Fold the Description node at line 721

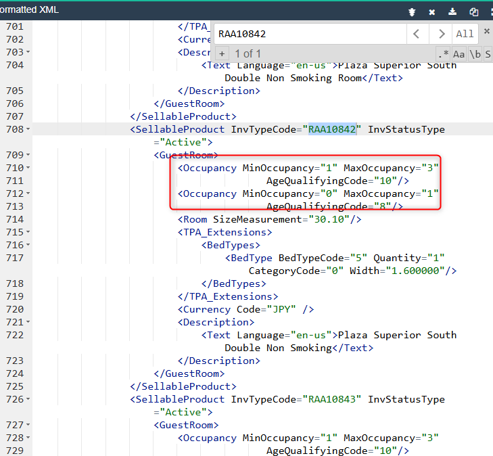point(28,322)
